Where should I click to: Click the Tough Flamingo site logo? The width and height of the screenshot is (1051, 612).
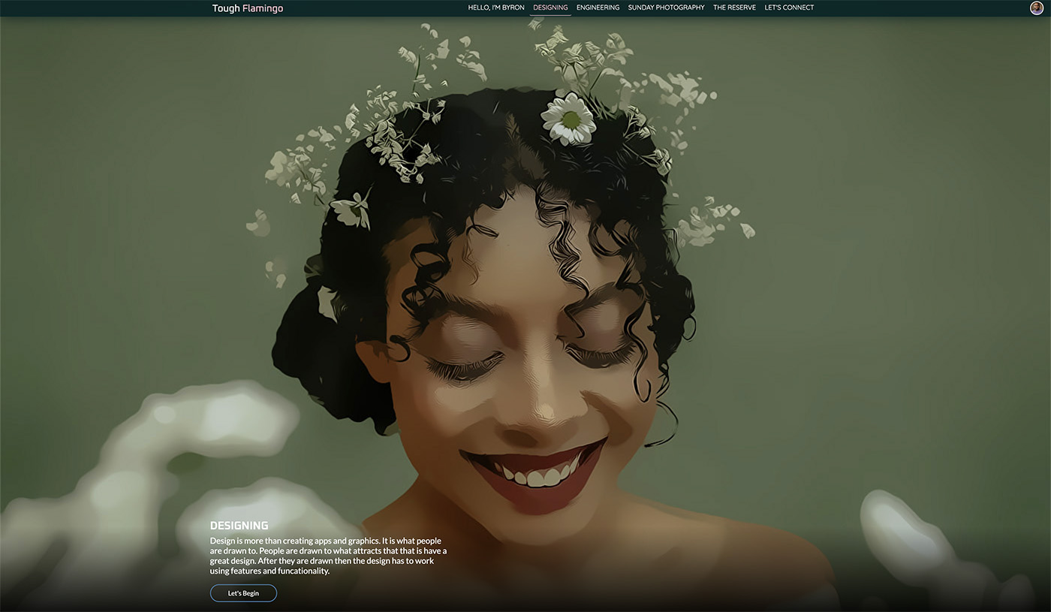pos(247,8)
